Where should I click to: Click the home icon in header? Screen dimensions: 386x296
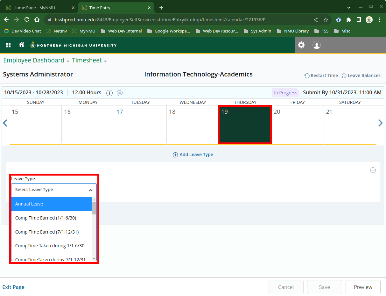click(22, 45)
